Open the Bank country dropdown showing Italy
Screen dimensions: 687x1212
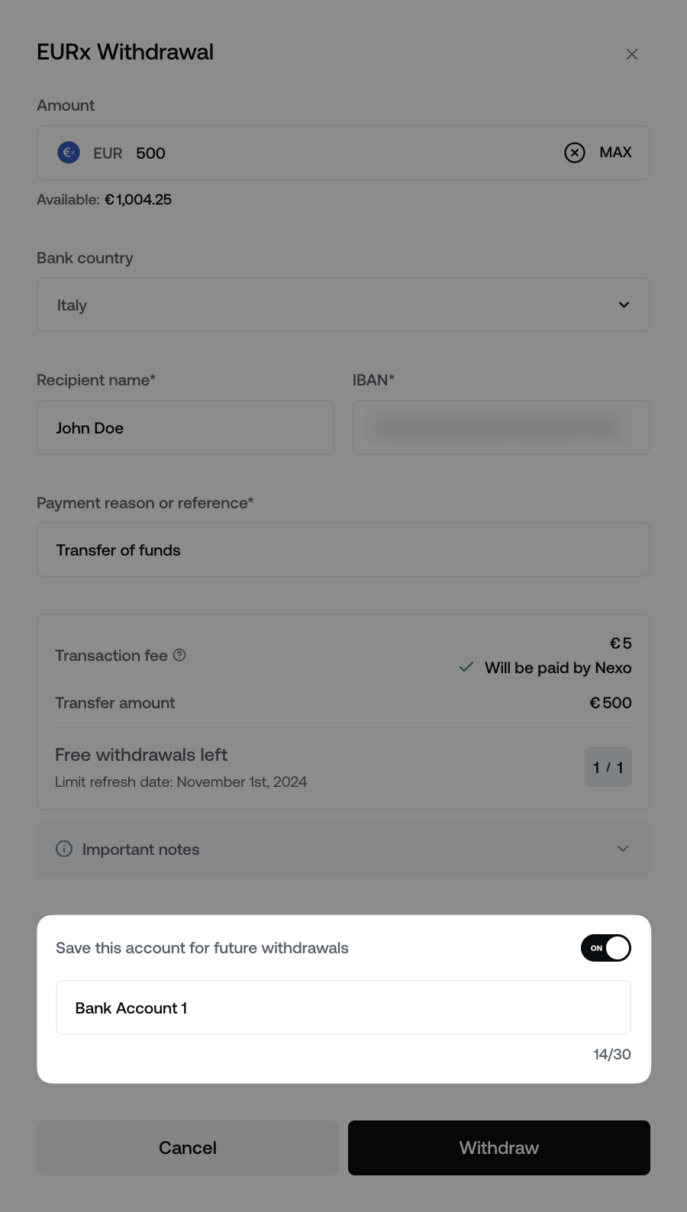click(343, 305)
